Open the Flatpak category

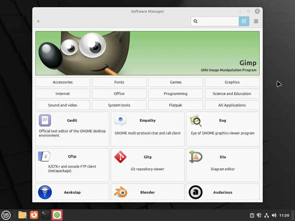(175, 105)
